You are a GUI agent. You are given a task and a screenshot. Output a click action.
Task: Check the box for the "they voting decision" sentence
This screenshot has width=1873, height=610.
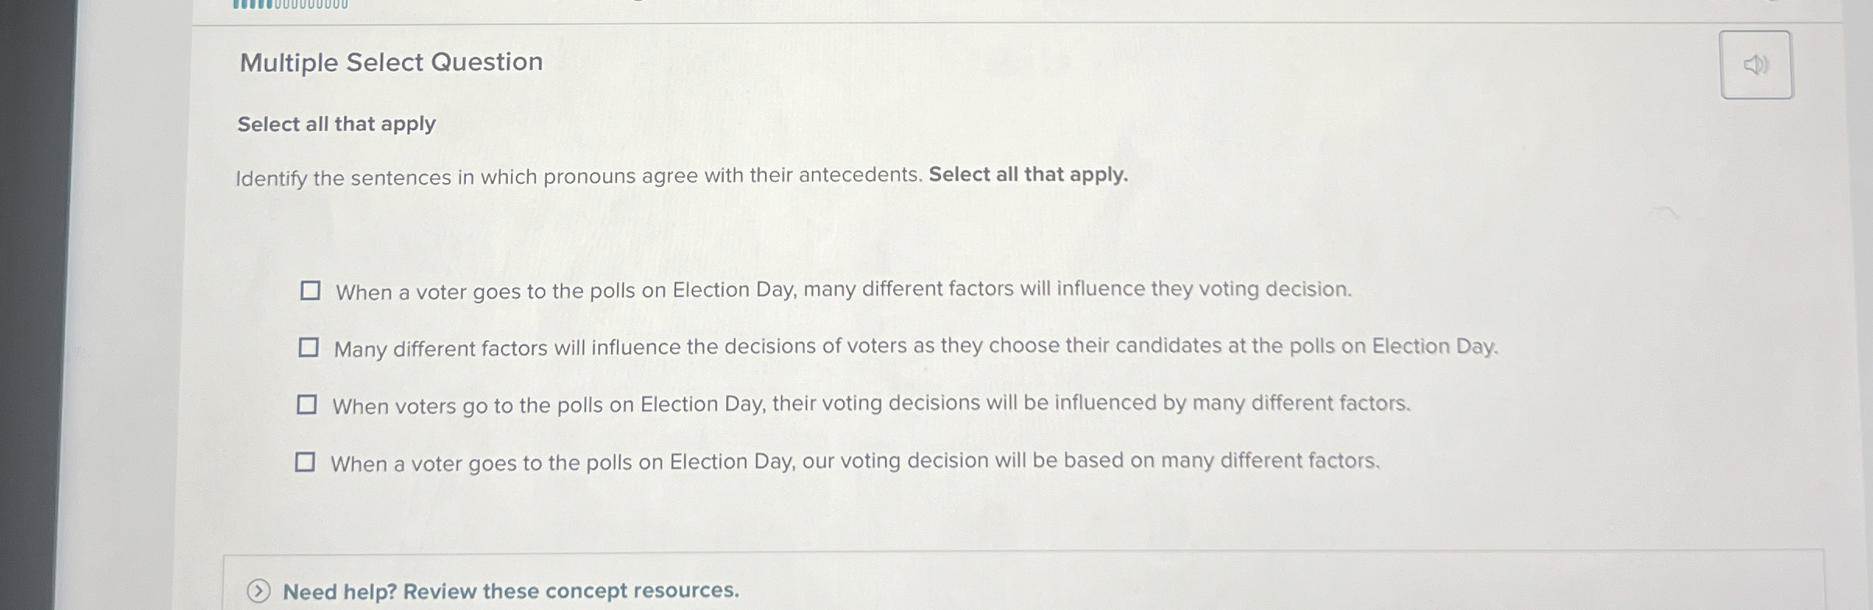tap(310, 291)
